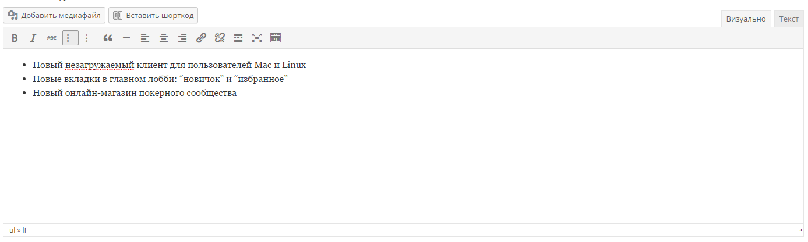This screenshot has height=242, width=808.
Task: Center align the text
Action: tap(164, 38)
